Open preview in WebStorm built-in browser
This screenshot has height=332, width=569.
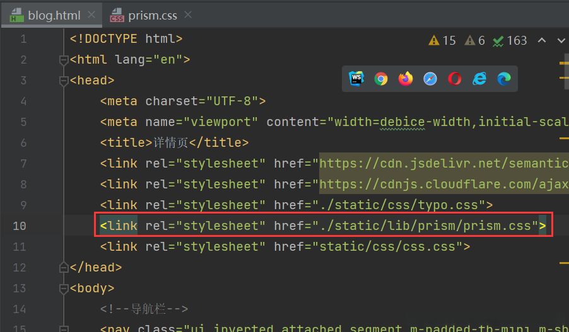pyautogui.click(x=356, y=79)
